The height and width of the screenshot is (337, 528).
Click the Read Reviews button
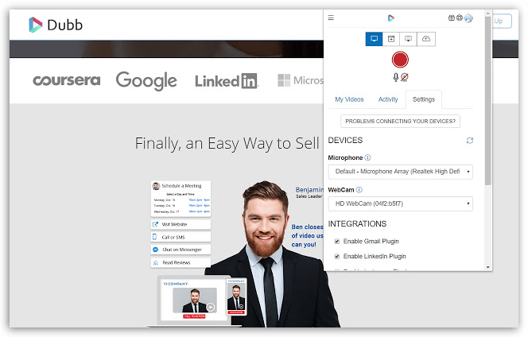pyautogui.click(x=181, y=262)
